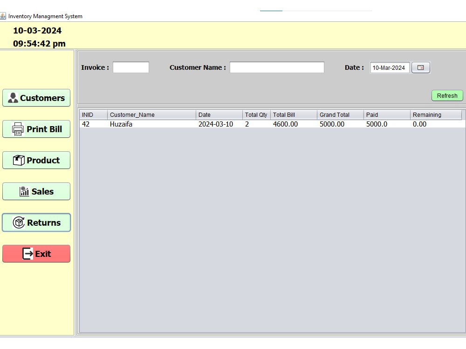This screenshot has width=466, height=349.
Task: Open the Customers section
Action: point(36,98)
